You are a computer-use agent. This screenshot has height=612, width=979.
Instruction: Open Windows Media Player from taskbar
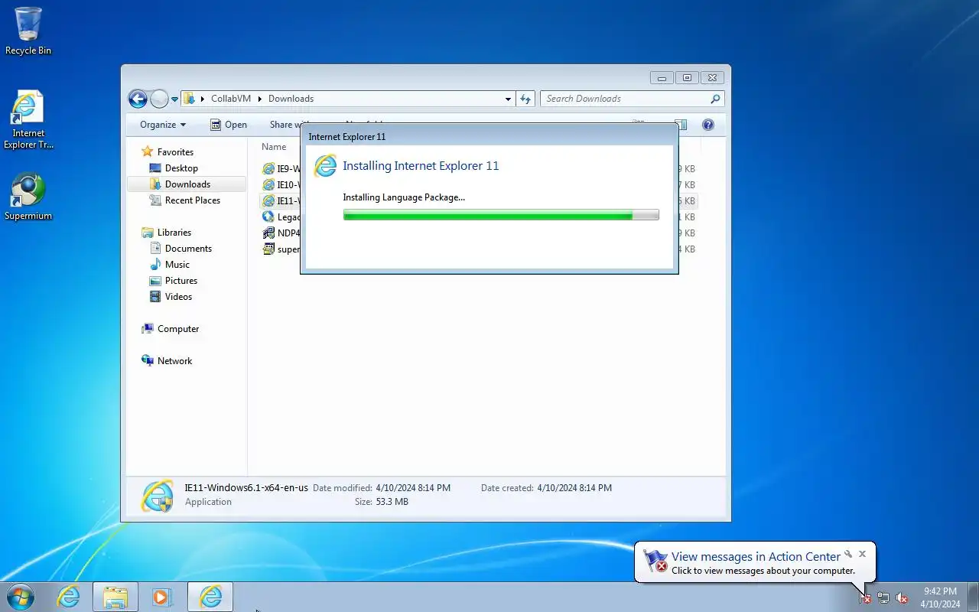click(x=162, y=597)
